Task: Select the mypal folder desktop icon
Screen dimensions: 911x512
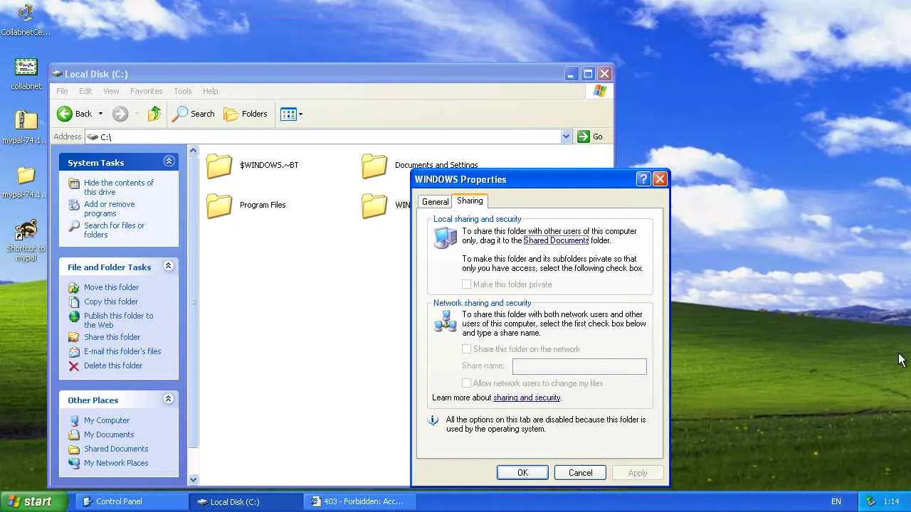Action: (x=26, y=175)
